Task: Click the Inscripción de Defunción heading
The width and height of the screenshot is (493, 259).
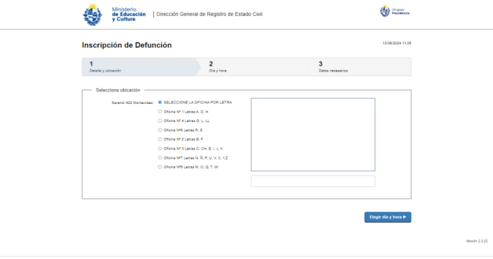Action: 126,45
